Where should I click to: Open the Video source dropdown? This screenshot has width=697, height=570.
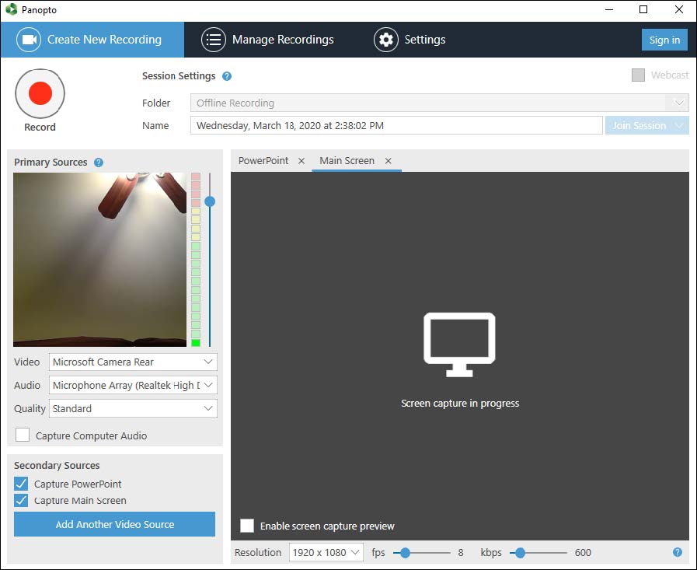tap(133, 362)
